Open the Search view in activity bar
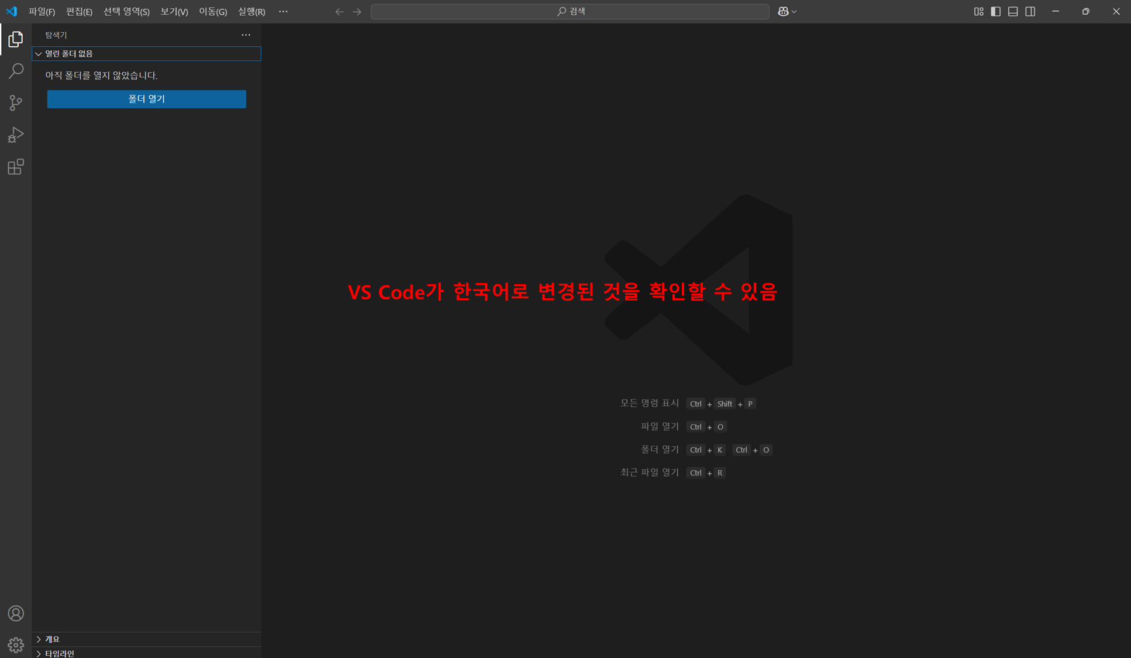The width and height of the screenshot is (1131, 658). click(16, 71)
